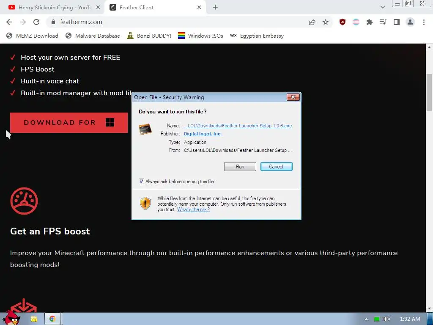
Task: Open the What's the risk? link
Action: 193,209
